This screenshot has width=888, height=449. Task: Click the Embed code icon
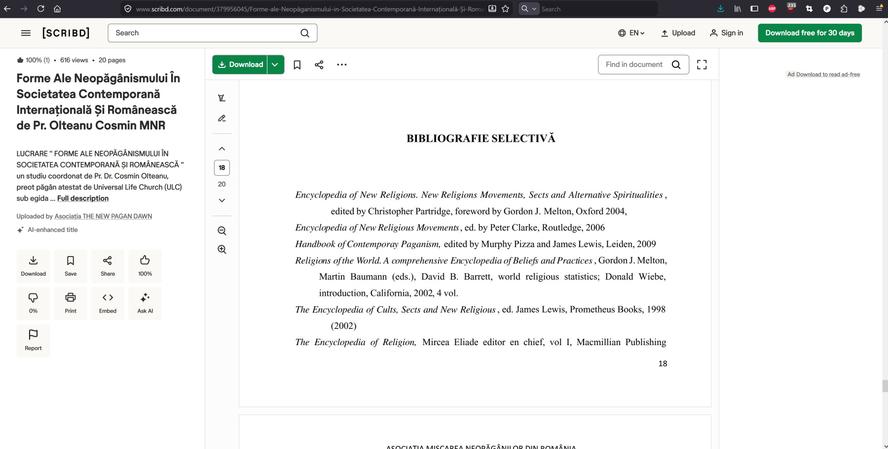point(108,303)
